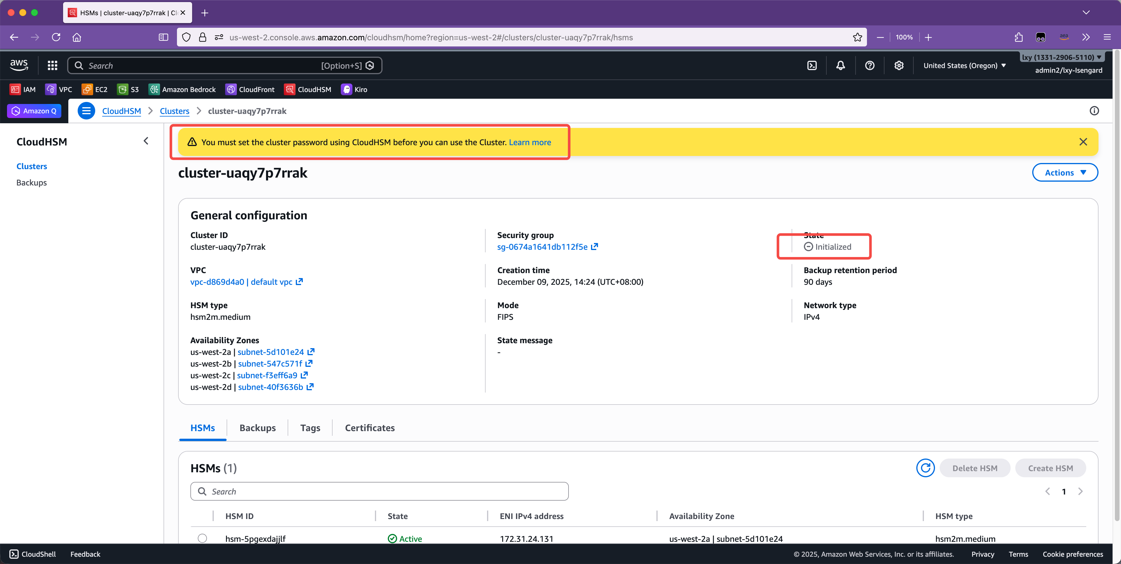Select the hsm-5pgexdajjlf radio button

pyautogui.click(x=202, y=538)
